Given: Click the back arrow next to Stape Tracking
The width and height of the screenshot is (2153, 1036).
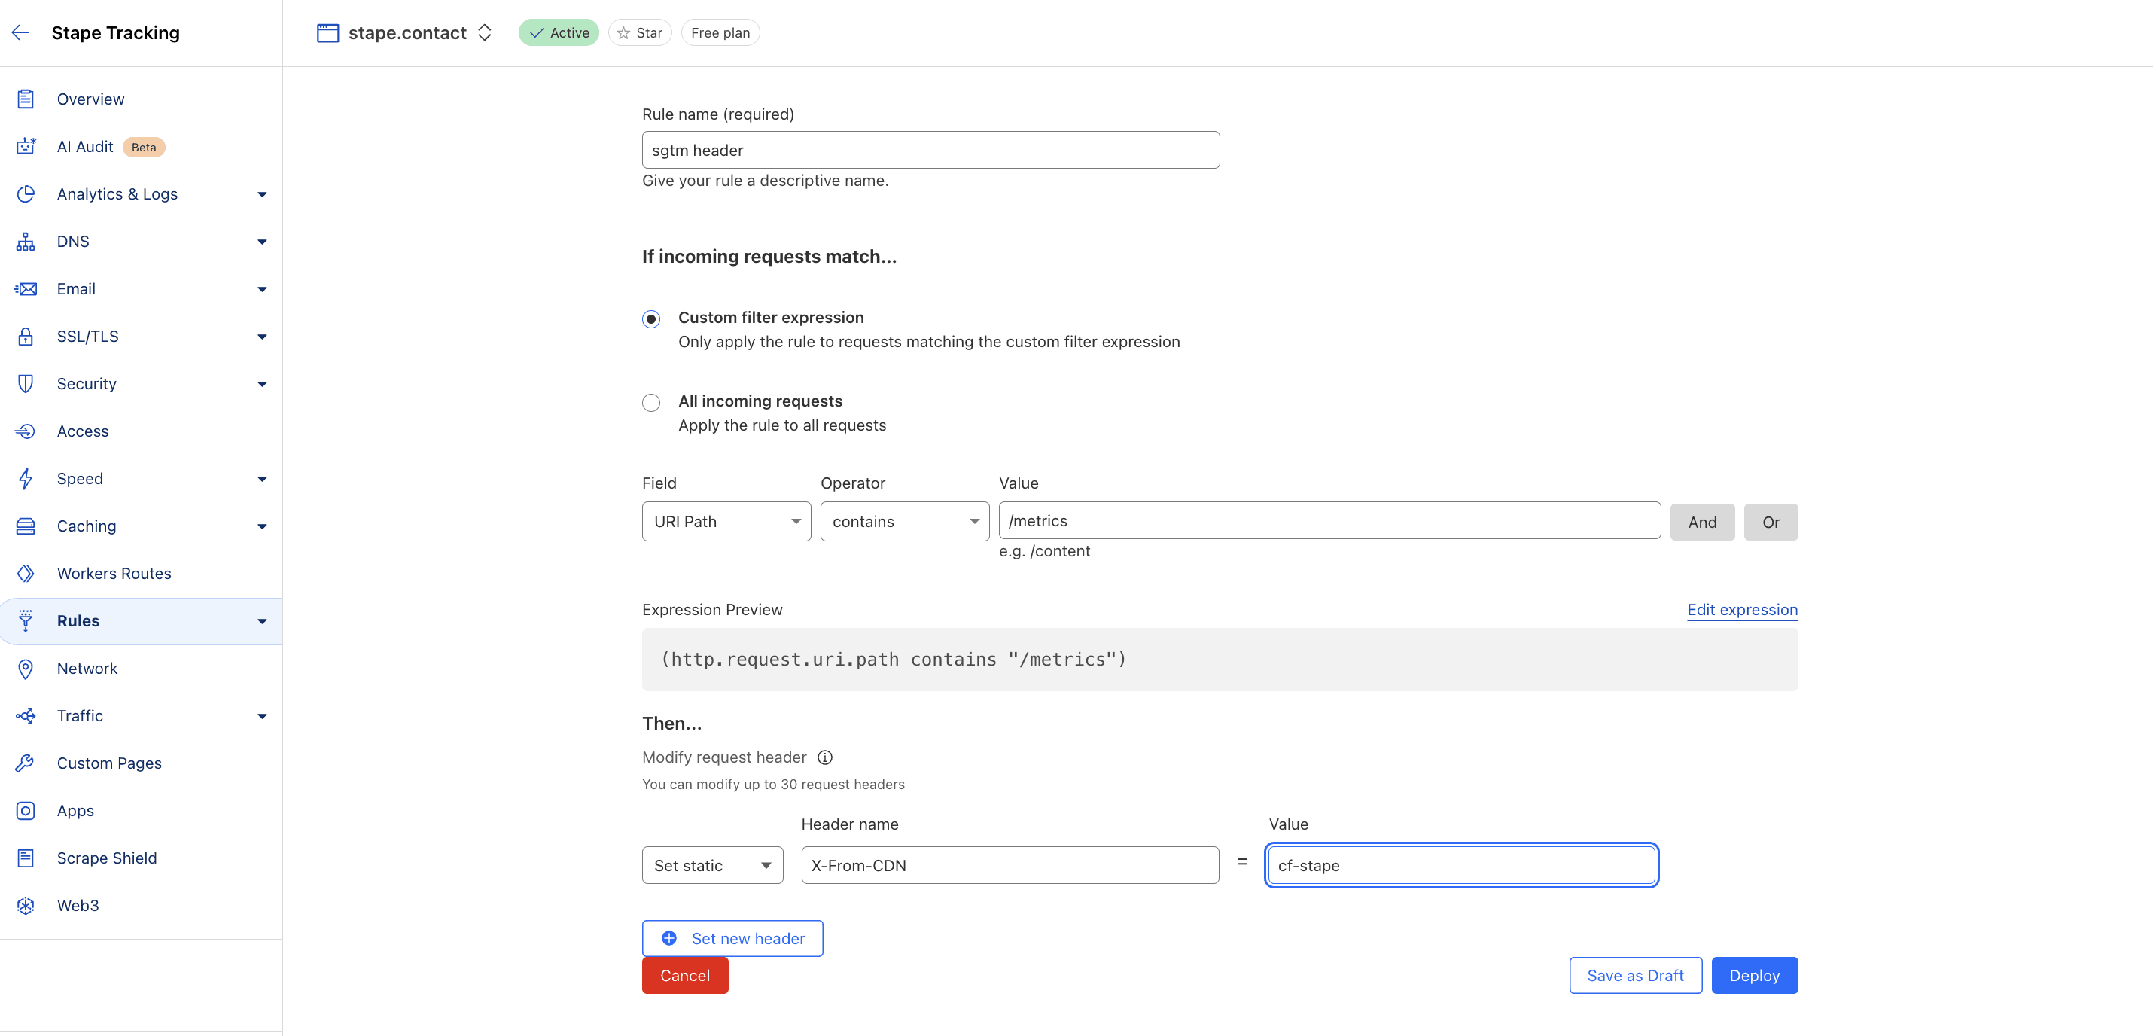Looking at the screenshot, I should [20, 32].
